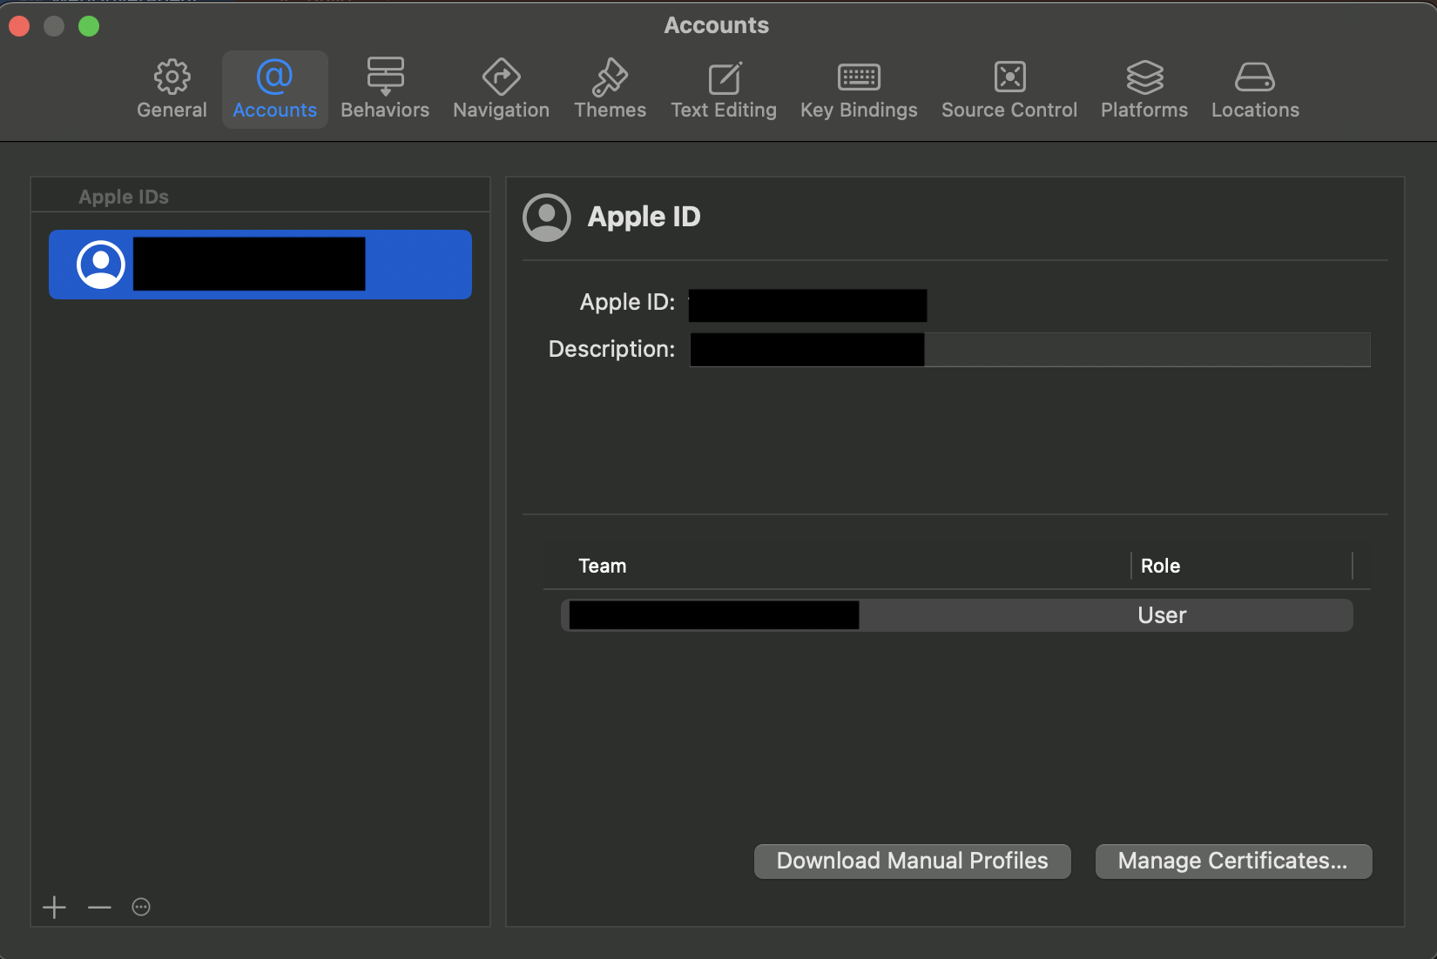Screen dimensions: 1437x959
Task: Click the Apple ID avatar icon in detail pane
Action: pos(547,218)
